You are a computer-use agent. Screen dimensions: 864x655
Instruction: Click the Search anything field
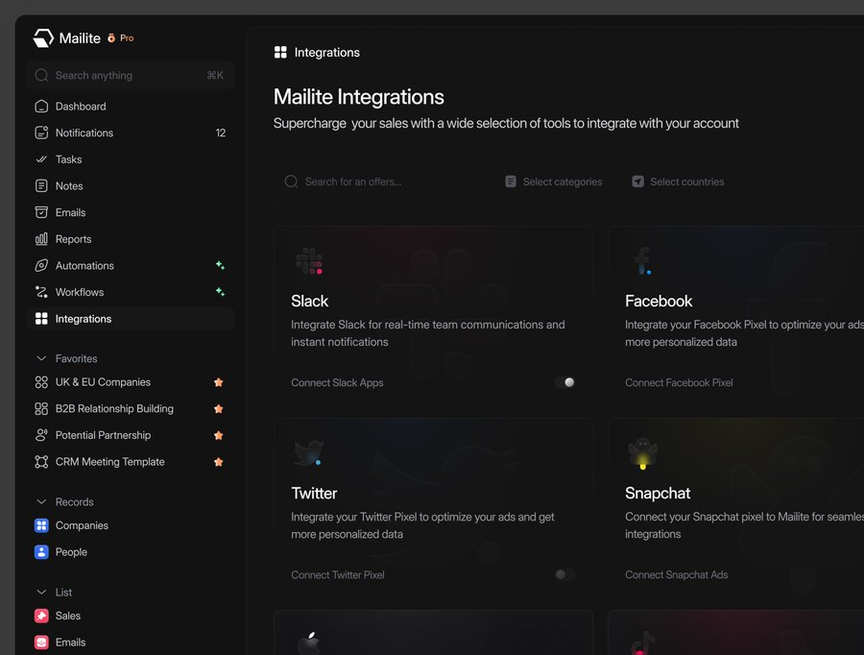click(x=130, y=75)
